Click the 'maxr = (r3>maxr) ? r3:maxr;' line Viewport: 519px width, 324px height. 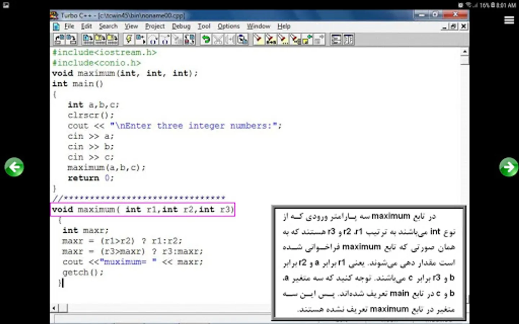(133, 251)
